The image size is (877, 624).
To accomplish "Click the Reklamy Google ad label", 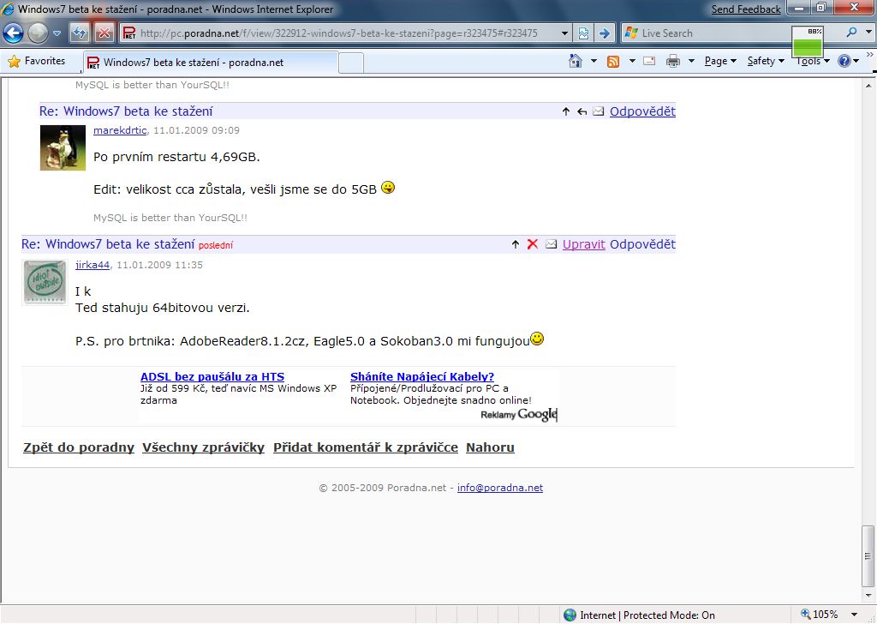I will [x=519, y=414].
